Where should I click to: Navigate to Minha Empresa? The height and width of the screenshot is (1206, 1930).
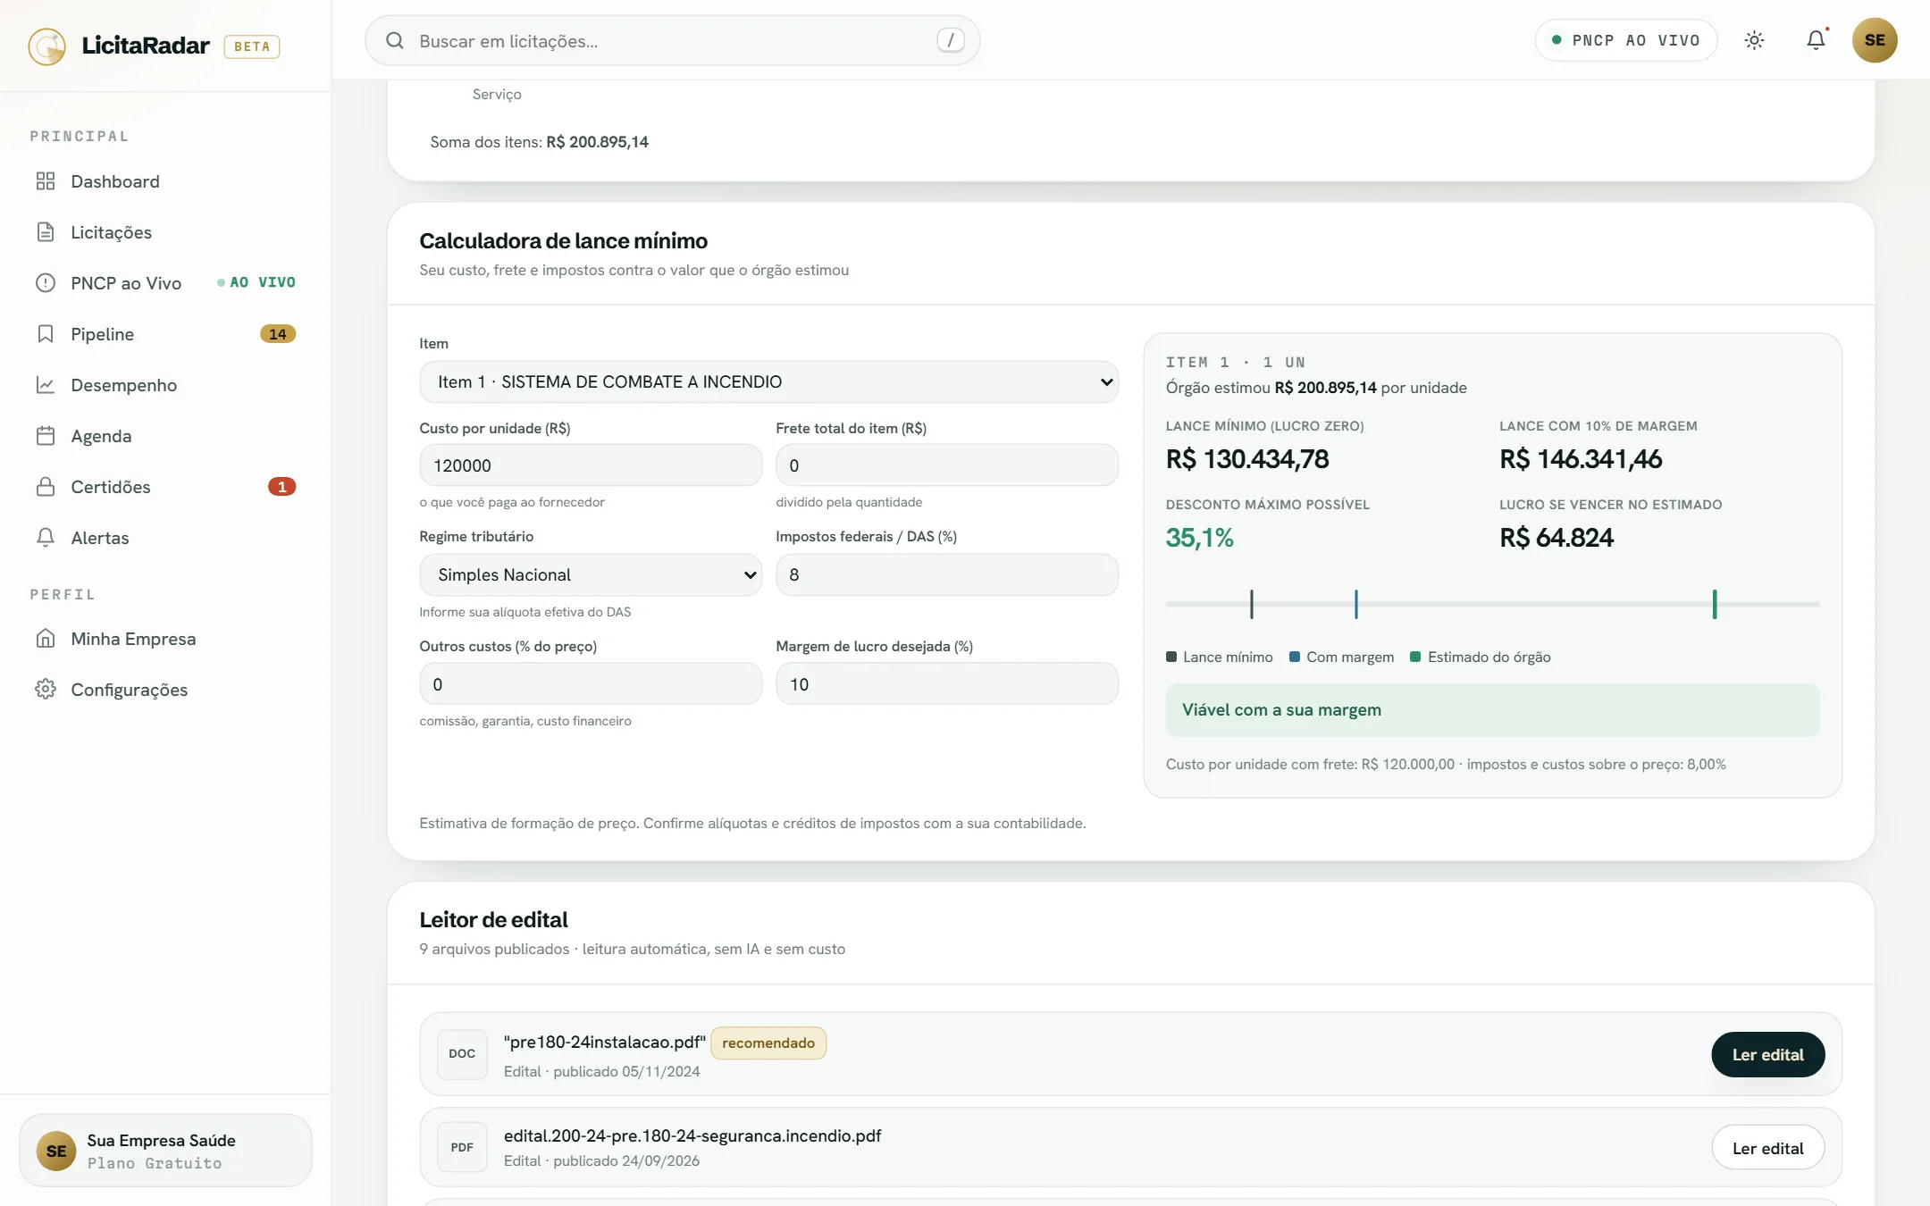click(165, 639)
